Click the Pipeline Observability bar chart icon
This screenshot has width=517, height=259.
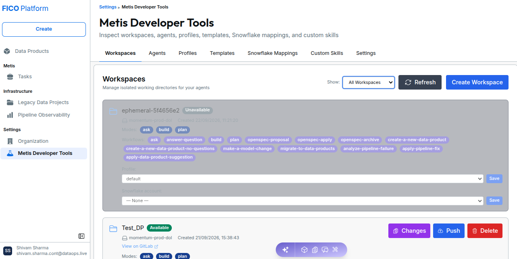point(10,115)
